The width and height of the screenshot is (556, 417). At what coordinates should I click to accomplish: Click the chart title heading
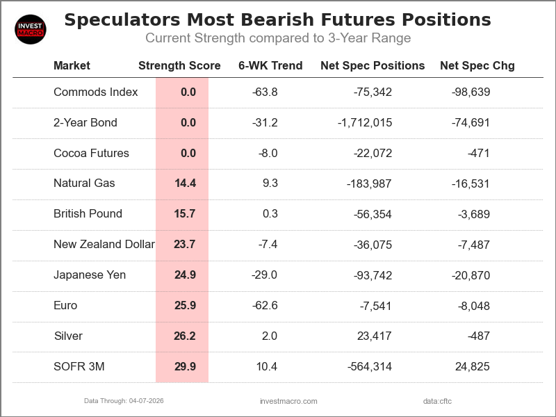coord(277,20)
